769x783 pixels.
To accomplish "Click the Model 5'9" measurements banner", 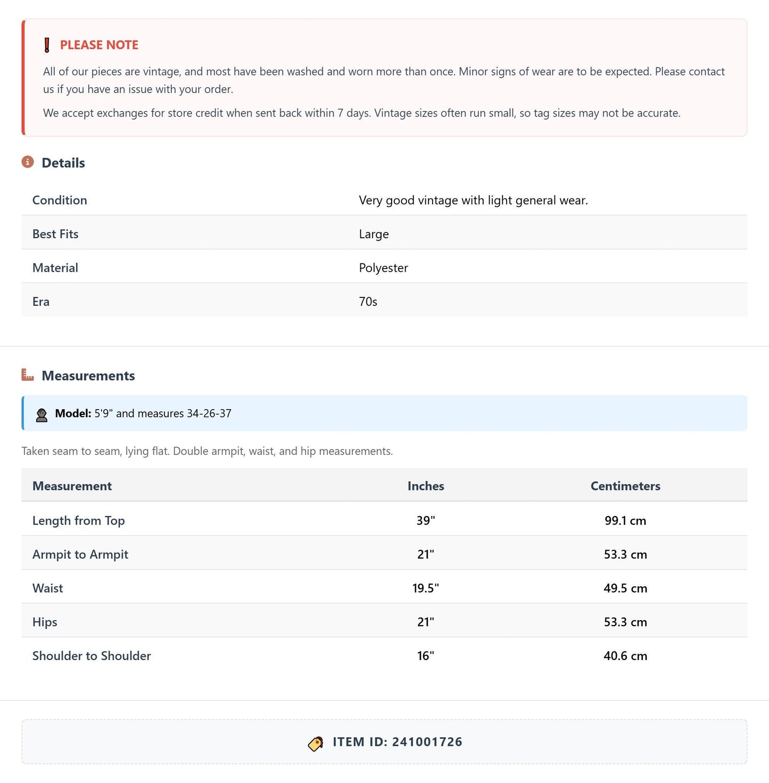I will pyautogui.click(x=384, y=413).
